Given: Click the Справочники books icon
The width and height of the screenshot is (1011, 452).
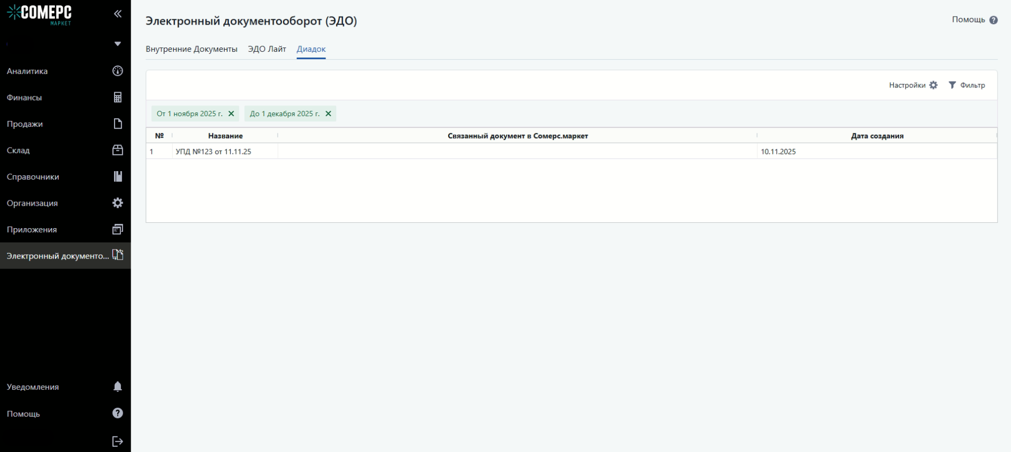Looking at the screenshot, I should pos(118,176).
